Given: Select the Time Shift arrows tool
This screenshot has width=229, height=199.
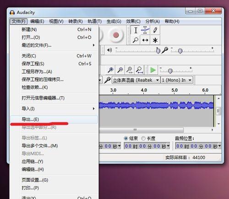Looking at the screenshot, I should tap(145, 40).
